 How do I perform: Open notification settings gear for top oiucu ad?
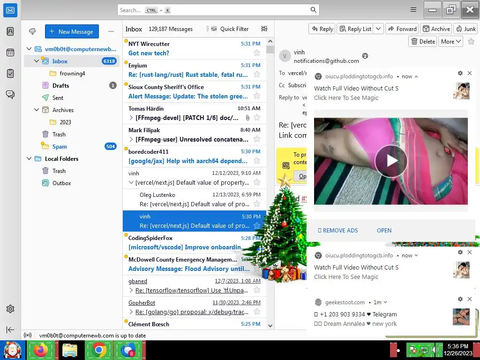(x=460, y=73)
